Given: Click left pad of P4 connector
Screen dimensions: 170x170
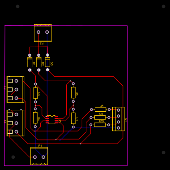Looking at the screenshot, I should 35,157.
